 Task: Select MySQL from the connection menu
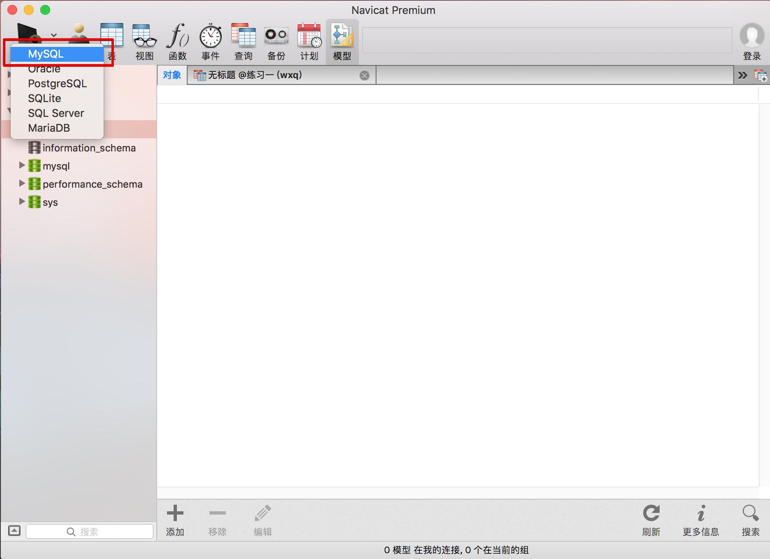[57, 54]
